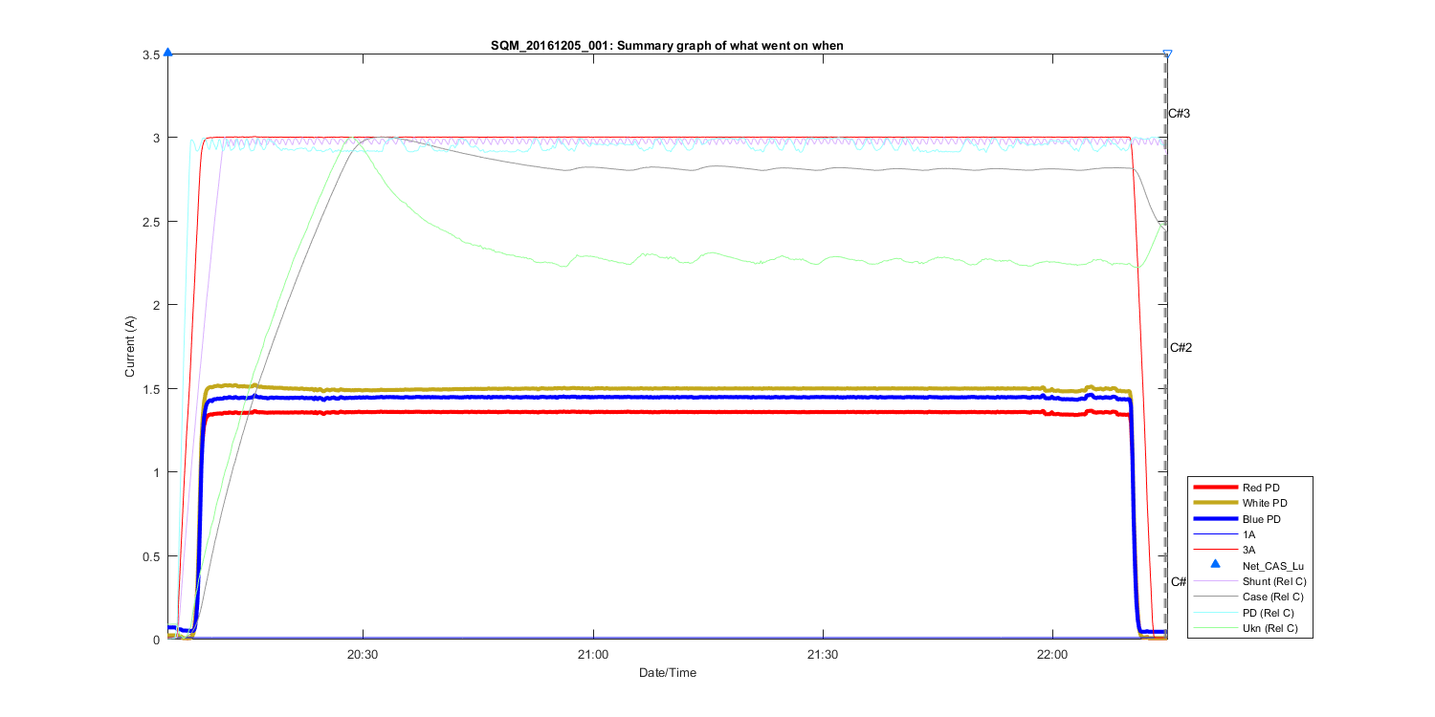Select 'Ukn (Rel C)' legend entry
1435x717 pixels.
coord(1271,628)
